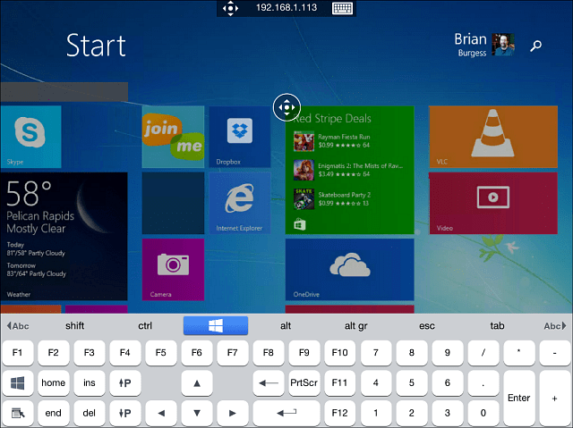The height and width of the screenshot is (428, 573).
Task: Tap the numpad Enter key
Action: click(x=519, y=398)
